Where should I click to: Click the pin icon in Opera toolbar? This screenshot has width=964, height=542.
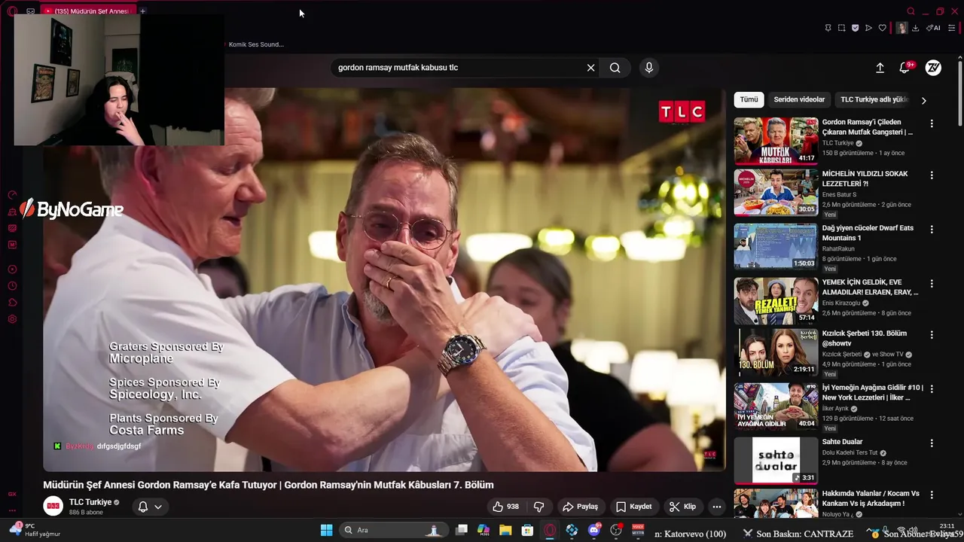[828, 28]
